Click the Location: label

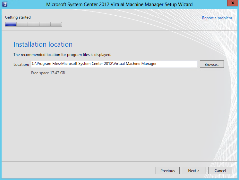(x=21, y=65)
